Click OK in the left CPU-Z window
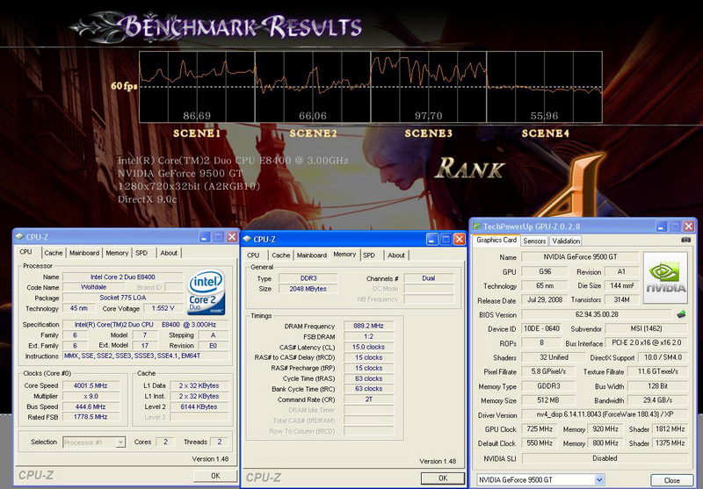The height and width of the screenshot is (489, 703). [215, 476]
